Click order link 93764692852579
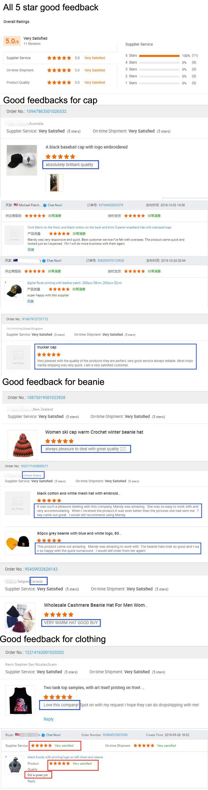 (111, 205)
